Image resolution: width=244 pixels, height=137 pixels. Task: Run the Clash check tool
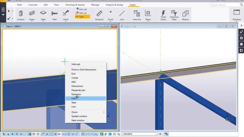pyautogui.click(x=163, y=15)
